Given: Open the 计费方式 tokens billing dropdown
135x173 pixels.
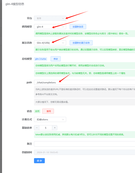Looking at the screenshot, I should (x=50, y=119).
